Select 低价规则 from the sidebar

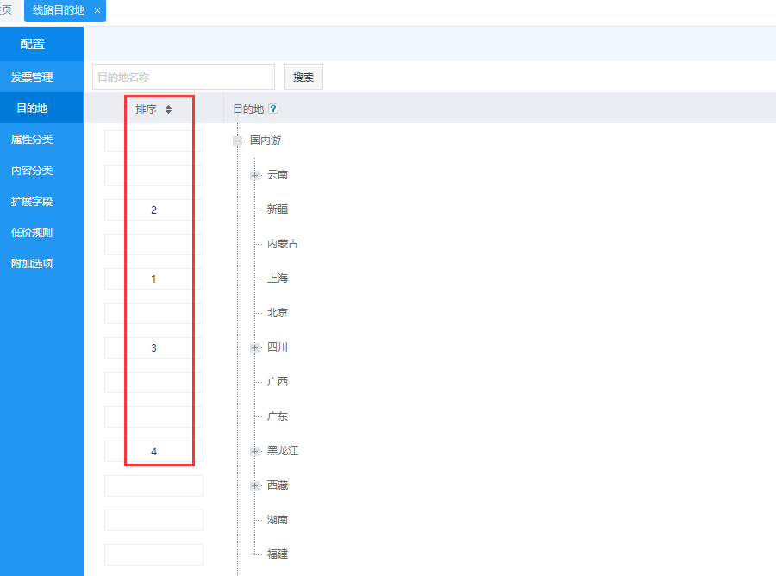click(32, 233)
